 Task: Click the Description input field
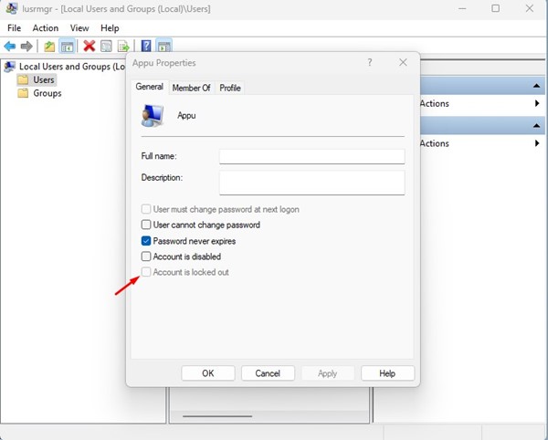pyautogui.click(x=312, y=183)
